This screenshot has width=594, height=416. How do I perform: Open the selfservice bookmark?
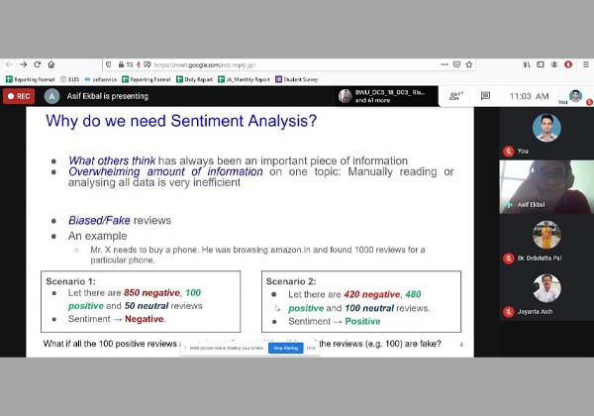pyautogui.click(x=101, y=79)
